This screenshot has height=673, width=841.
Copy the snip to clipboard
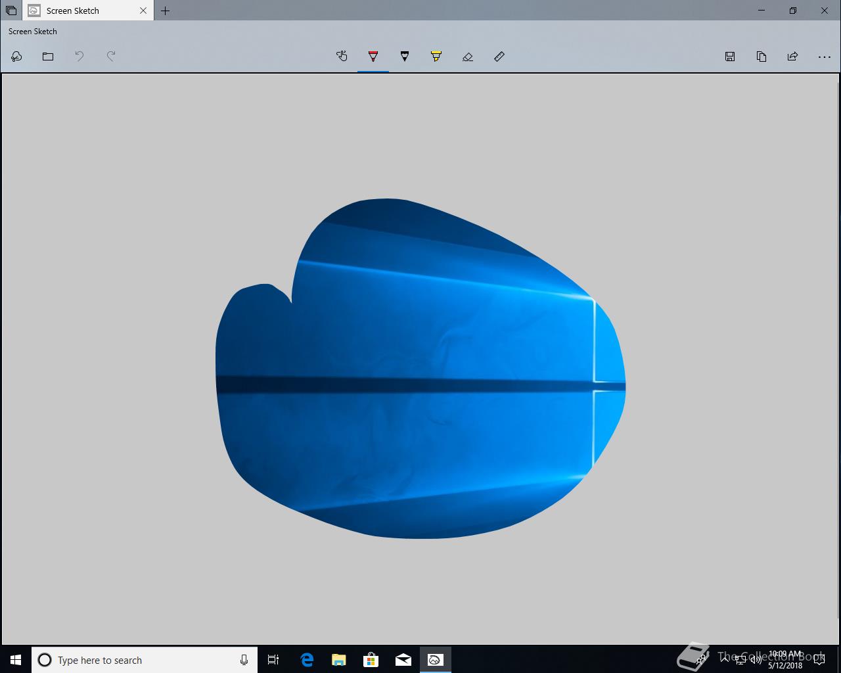point(761,57)
